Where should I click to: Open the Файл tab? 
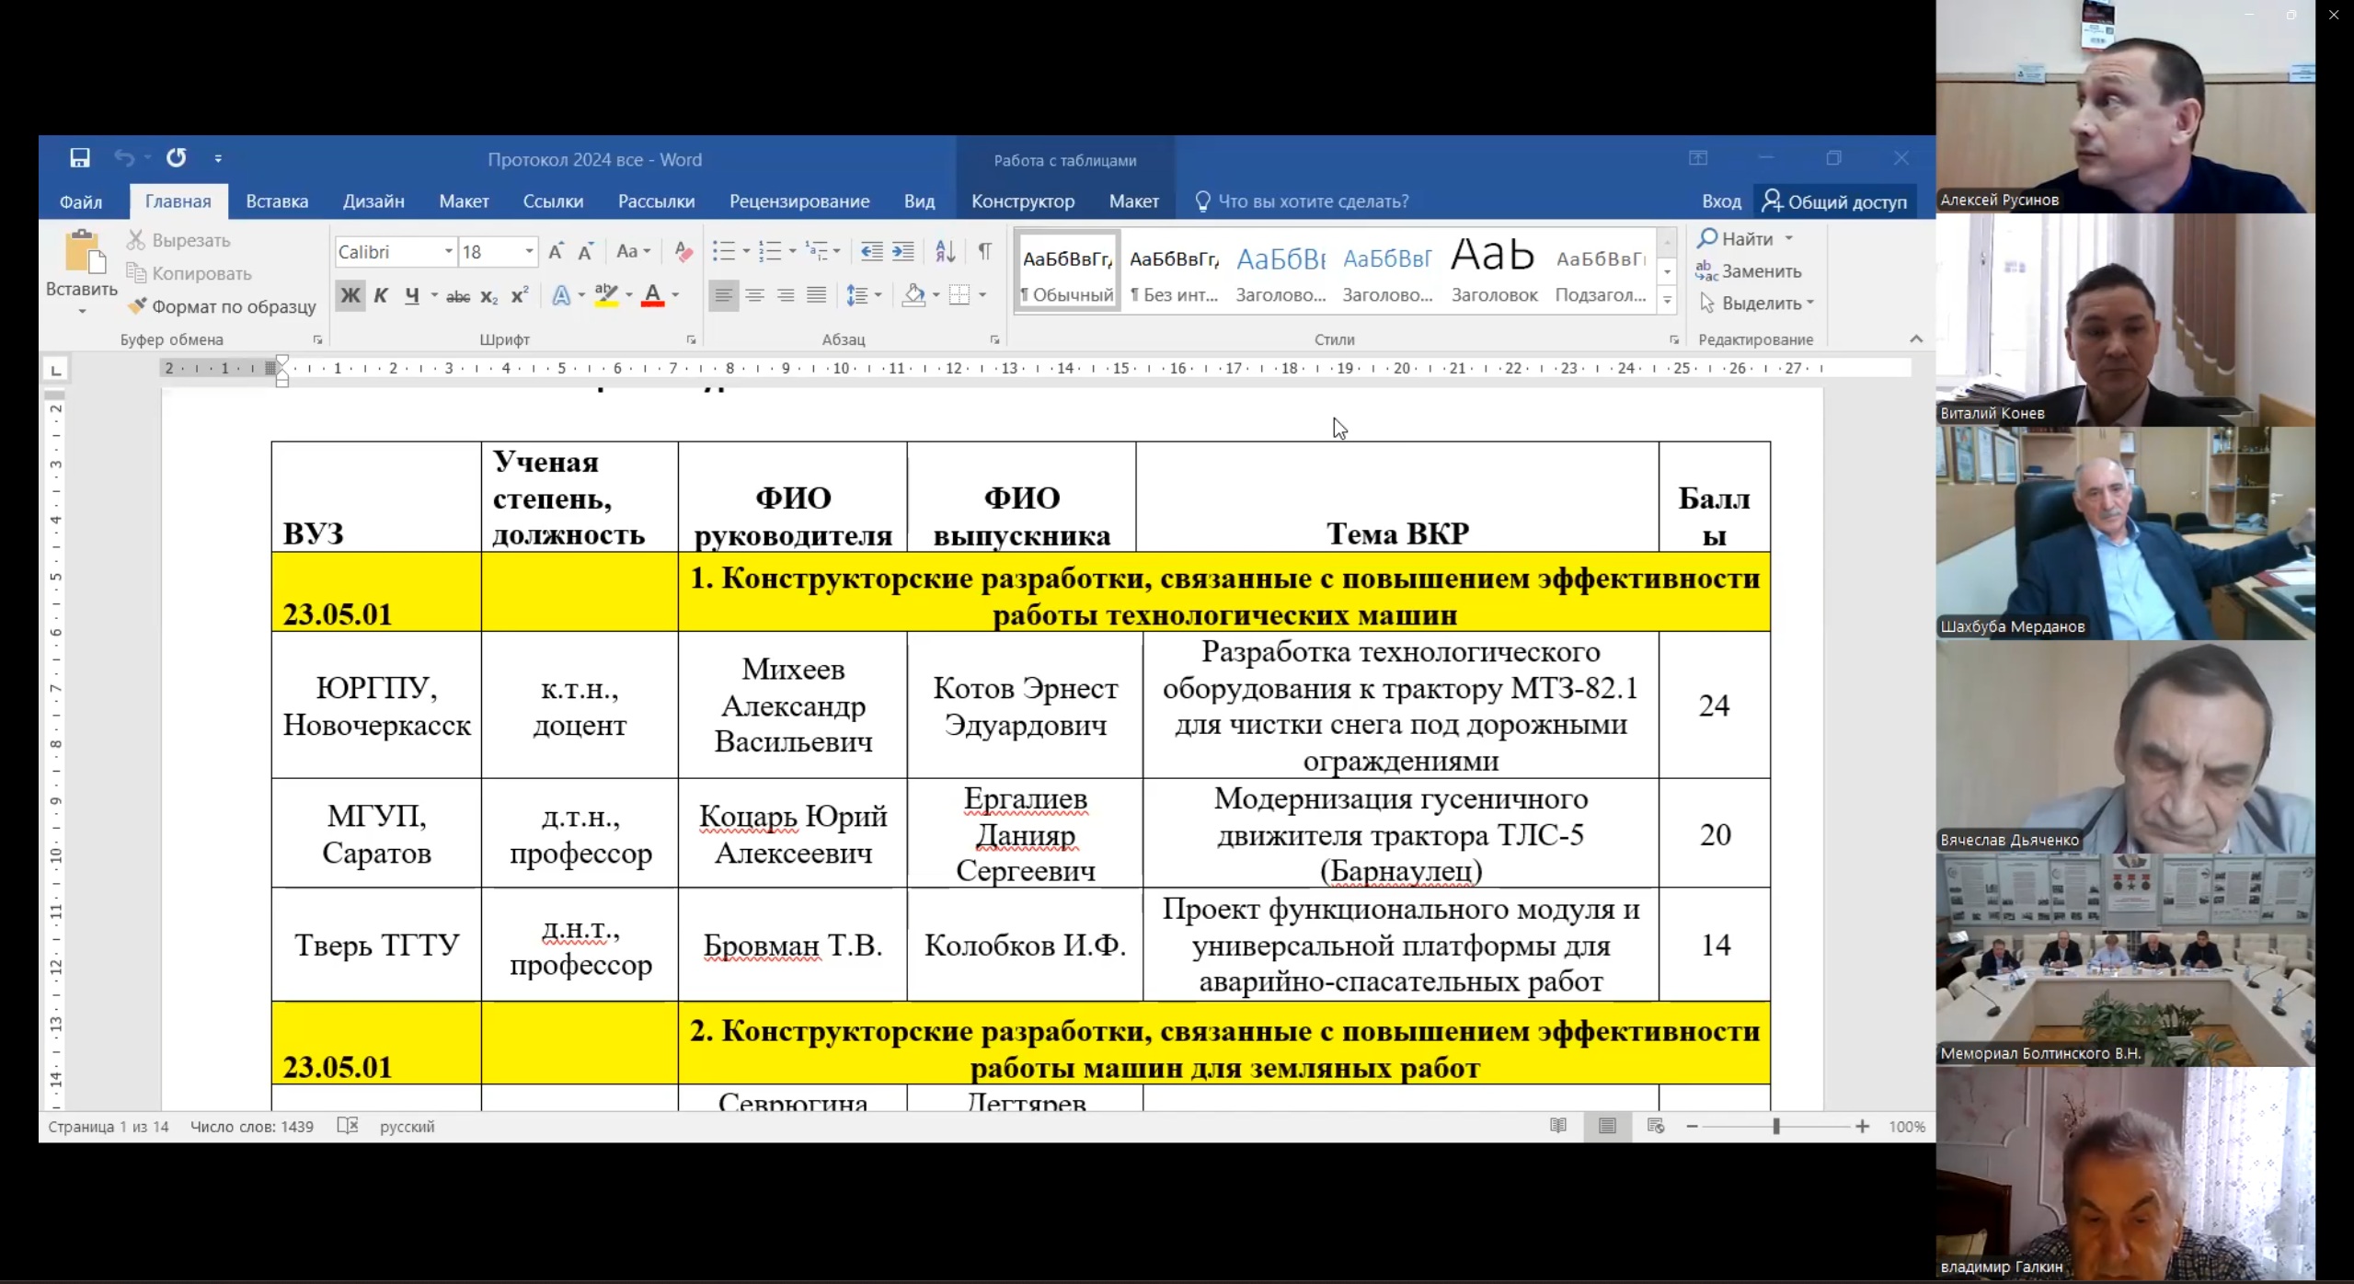81,201
